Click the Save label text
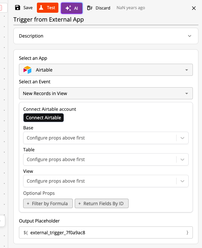Image resolution: width=202 pixels, height=248 pixels. pyautogui.click(x=28, y=8)
